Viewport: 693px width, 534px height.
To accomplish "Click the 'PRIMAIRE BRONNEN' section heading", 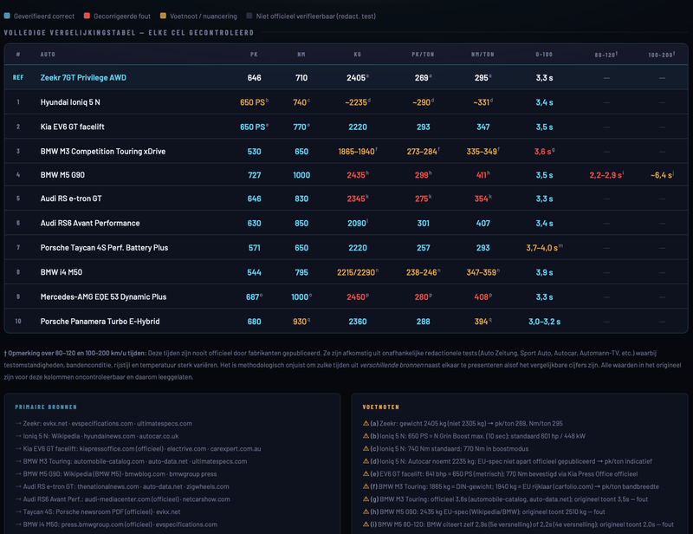I will coord(46,407).
